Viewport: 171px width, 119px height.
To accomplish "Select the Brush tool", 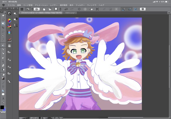I will [x=3, y=53].
